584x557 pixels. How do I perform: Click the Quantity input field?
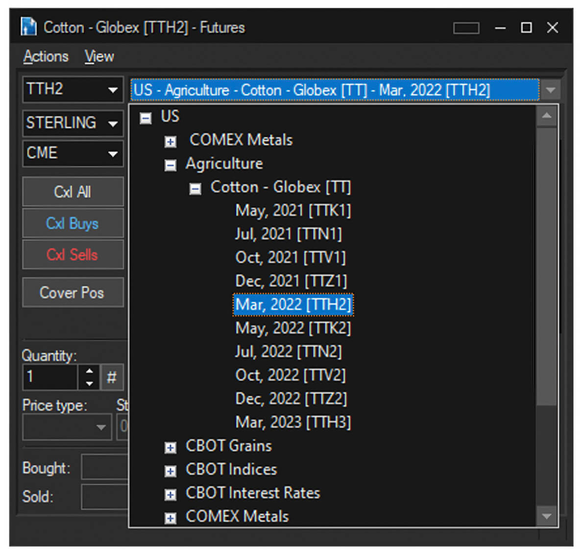50,377
